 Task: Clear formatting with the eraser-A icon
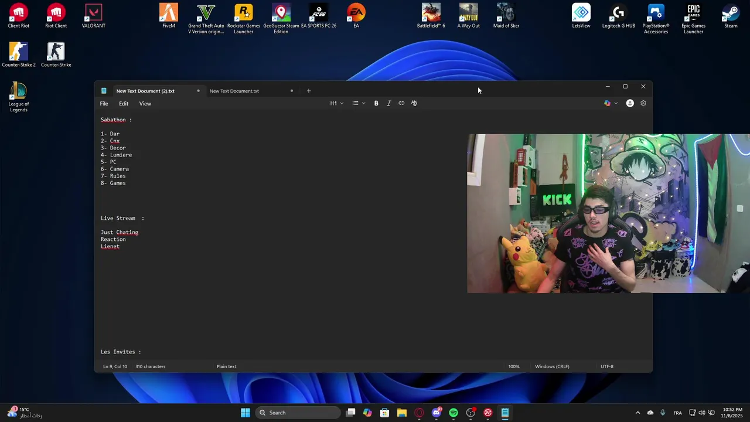(x=414, y=103)
